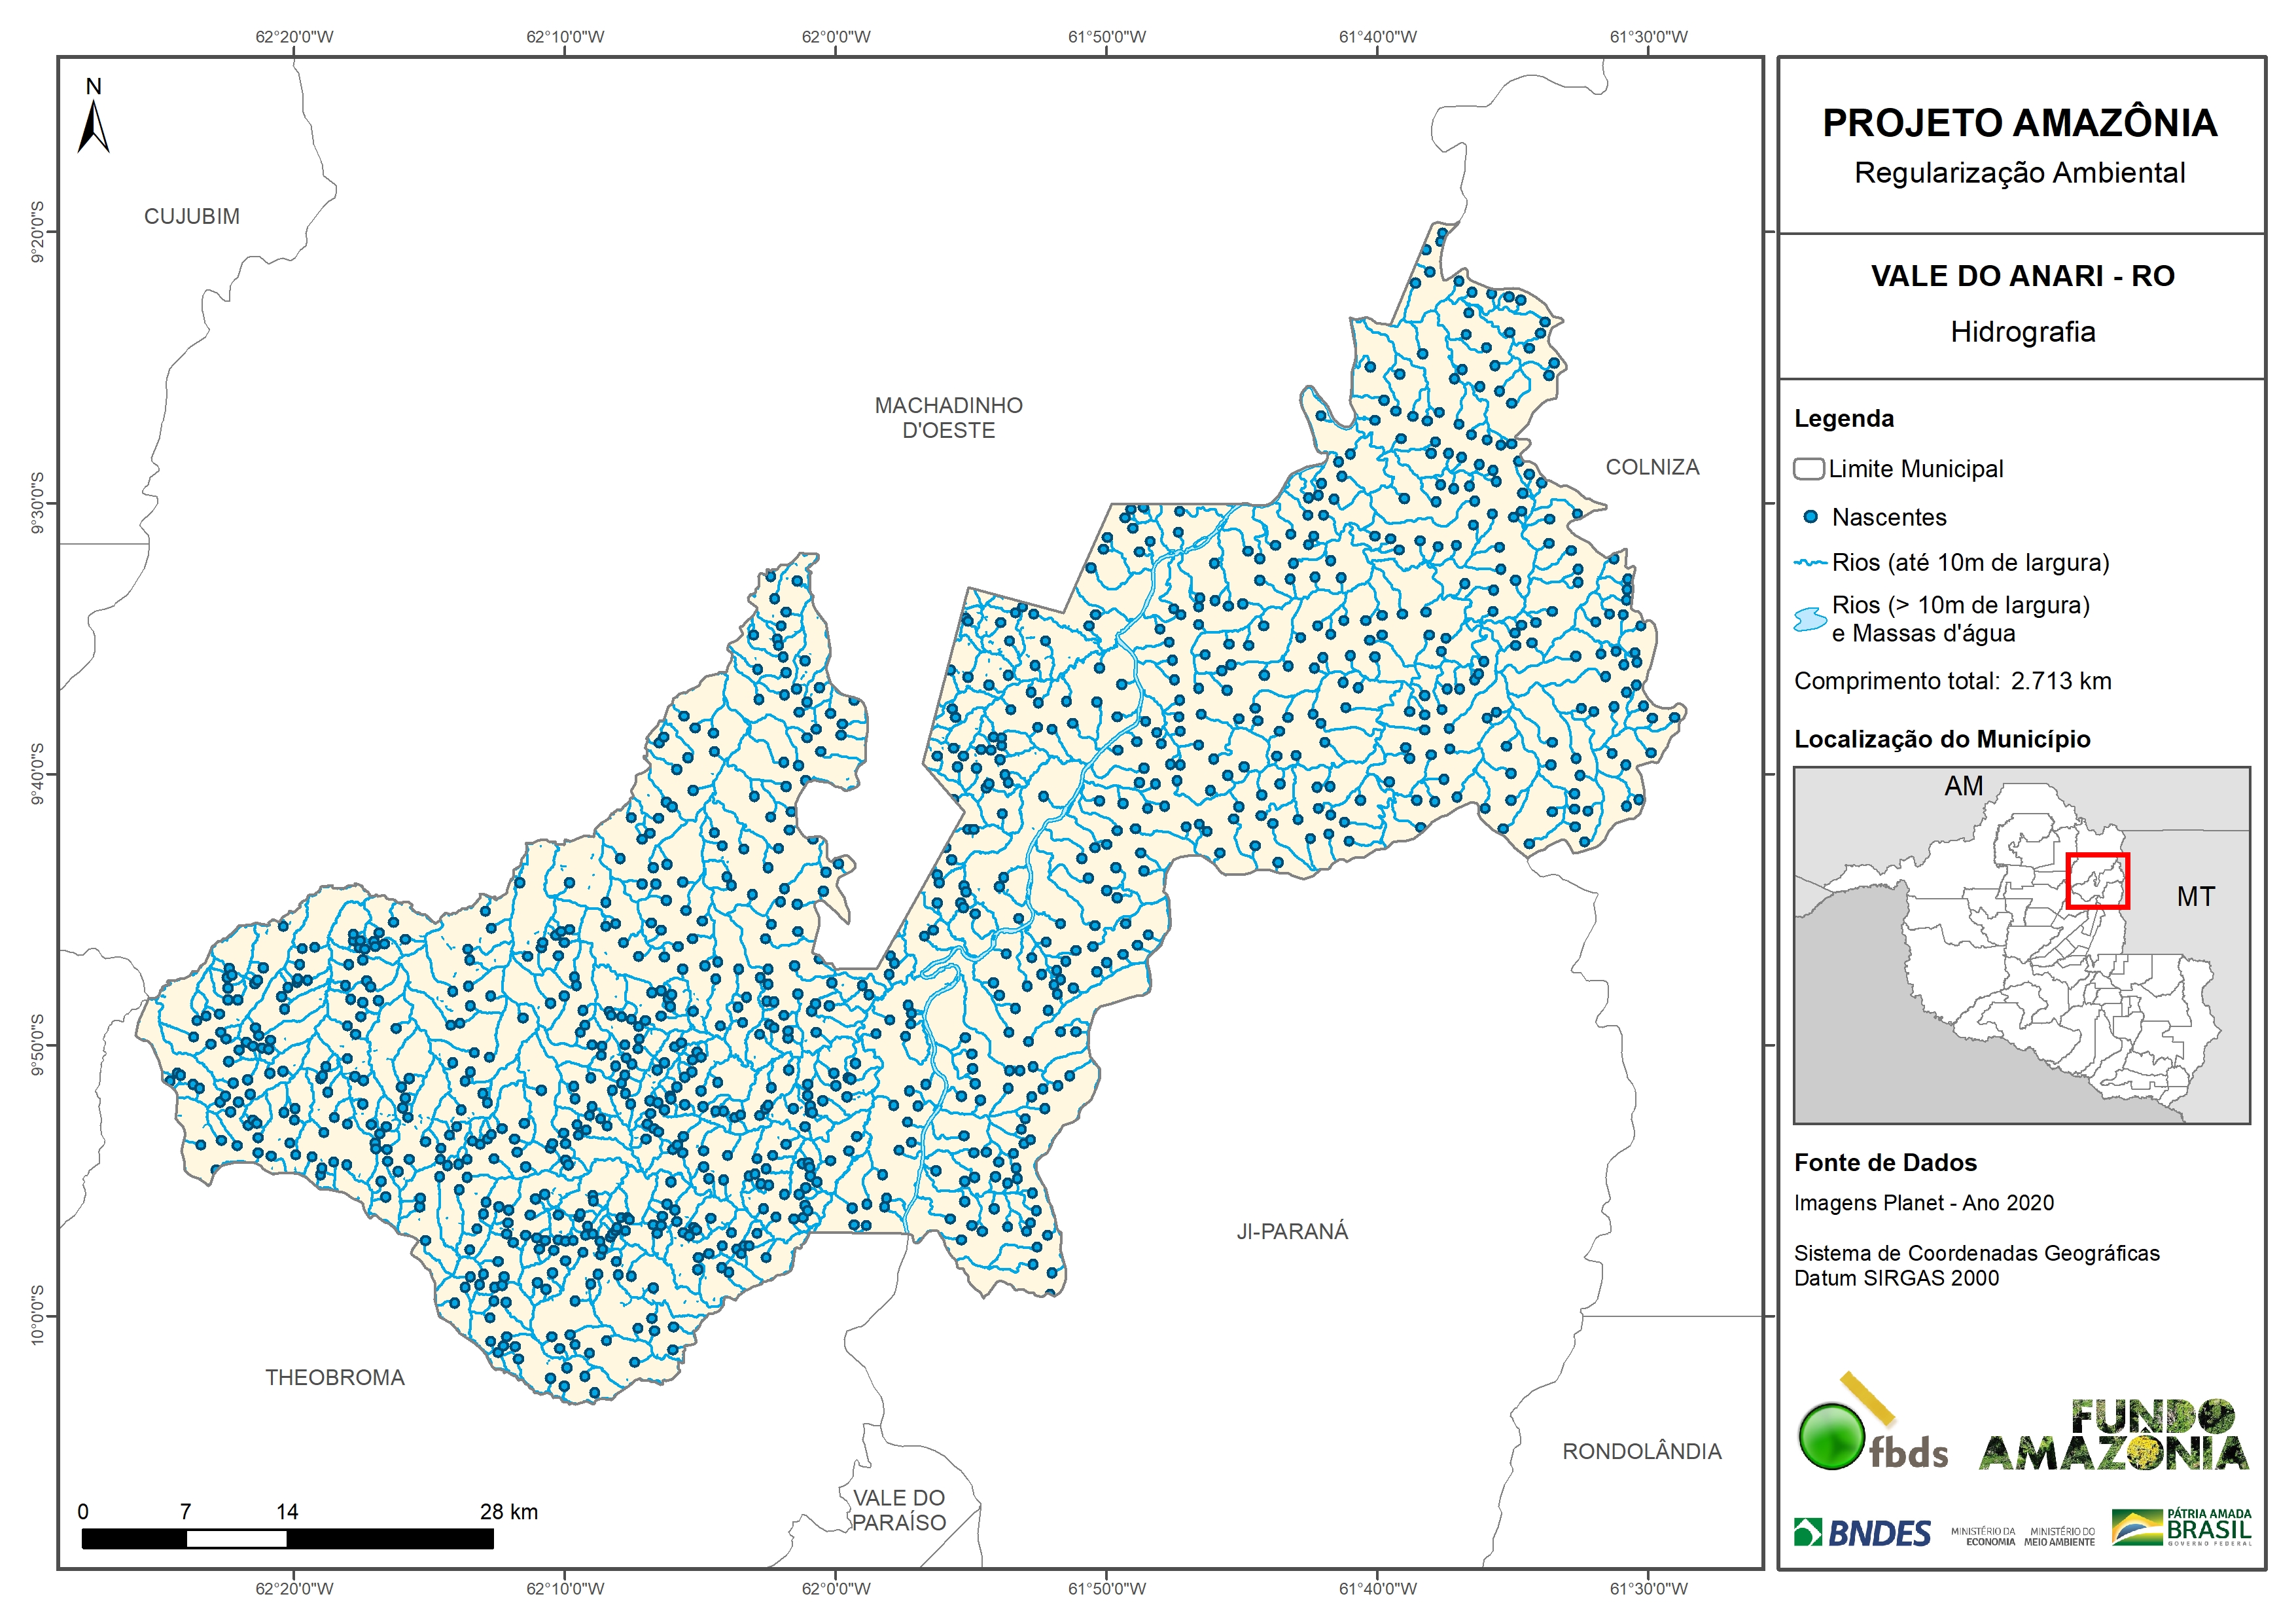Click the COLNIZA map label

coord(1652,467)
